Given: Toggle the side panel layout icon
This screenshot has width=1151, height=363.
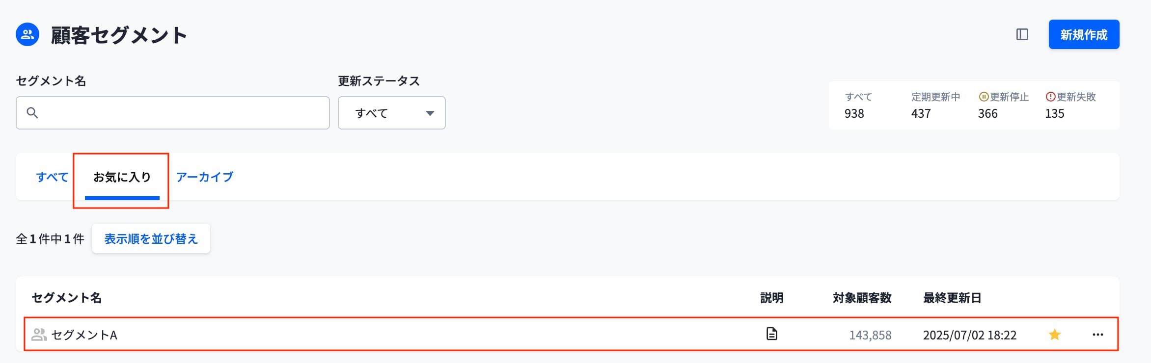Looking at the screenshot, I should [x=1022, y=34].
